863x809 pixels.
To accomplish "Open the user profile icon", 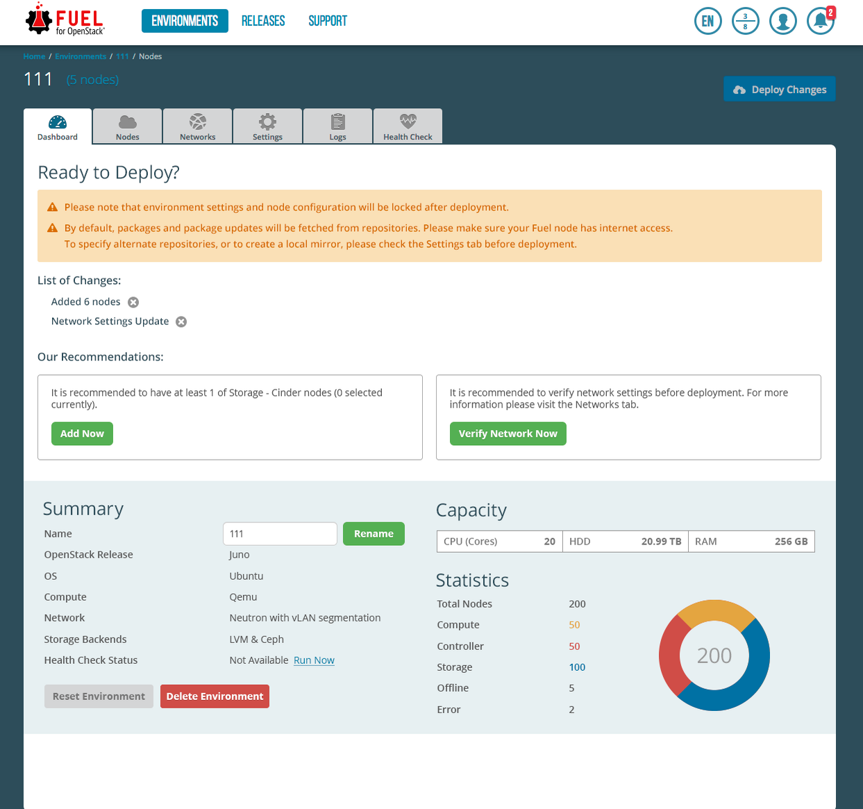I will click(782, 21).
